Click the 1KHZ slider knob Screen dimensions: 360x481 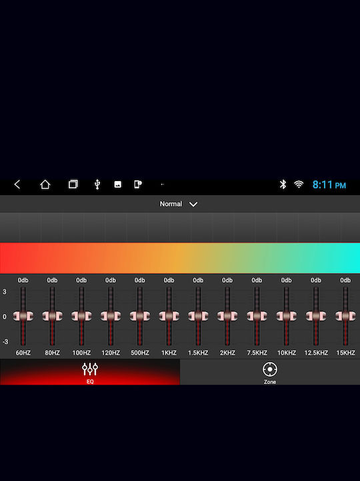click(x=169, y=316)
